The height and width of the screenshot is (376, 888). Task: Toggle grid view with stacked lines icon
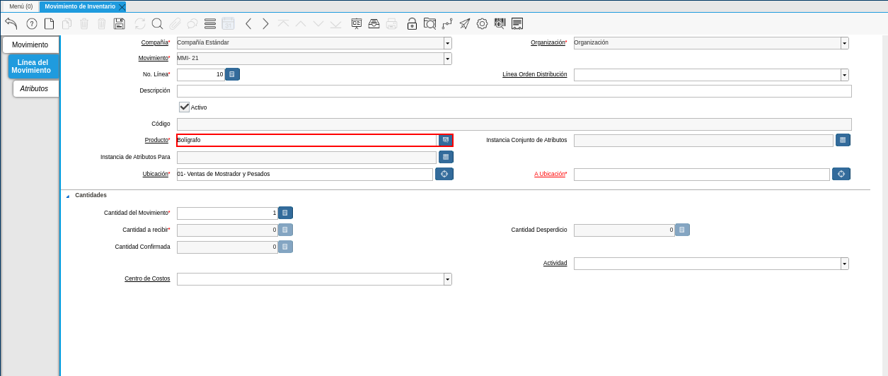(210, 23)
